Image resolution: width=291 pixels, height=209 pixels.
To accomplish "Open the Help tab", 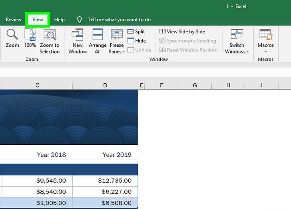I will pyautogui.click(x=60, y=20).
